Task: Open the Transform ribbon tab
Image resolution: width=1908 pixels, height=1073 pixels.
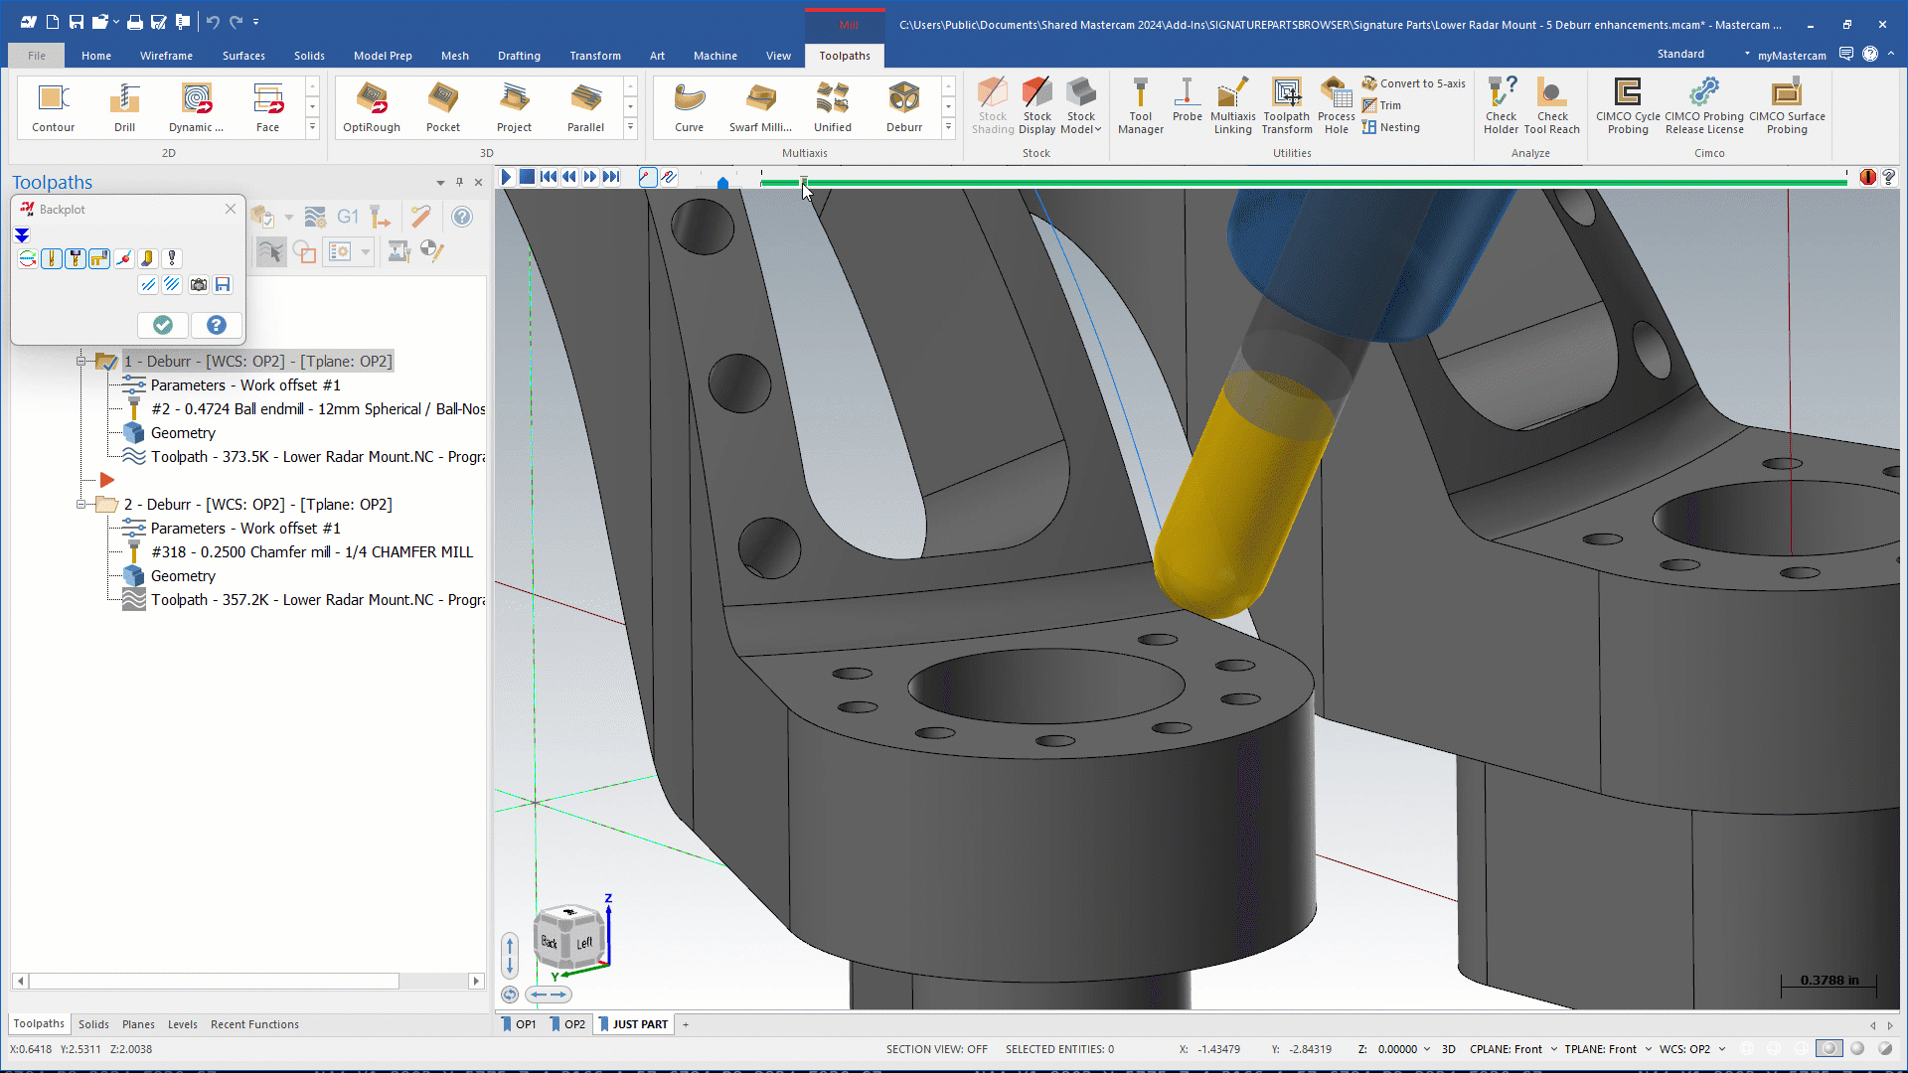Action: [x=594, y=56]
